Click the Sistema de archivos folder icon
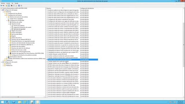 tap(10, 38)
